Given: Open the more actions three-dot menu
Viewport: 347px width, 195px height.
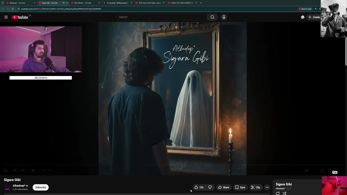Looking at the screenshot, I should (267, 187).
